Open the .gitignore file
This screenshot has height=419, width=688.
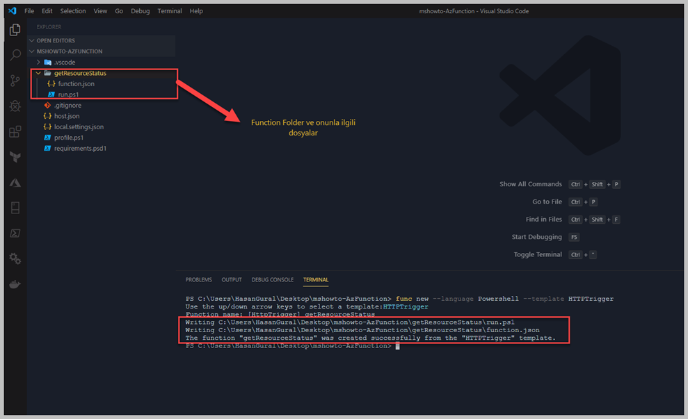67,105
